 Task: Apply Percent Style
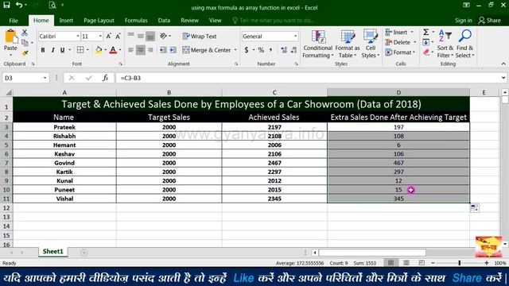pyautogui.click(x=261, y=50)
